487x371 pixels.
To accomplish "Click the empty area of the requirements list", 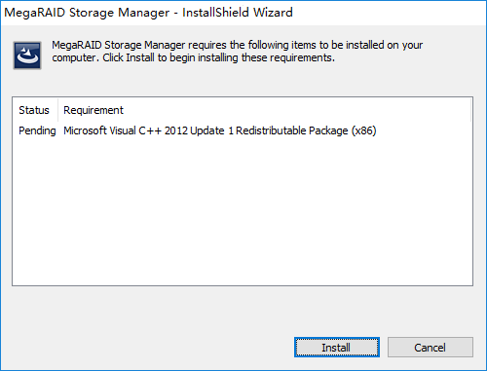I will pyautogui.click(x=243, y=211).
